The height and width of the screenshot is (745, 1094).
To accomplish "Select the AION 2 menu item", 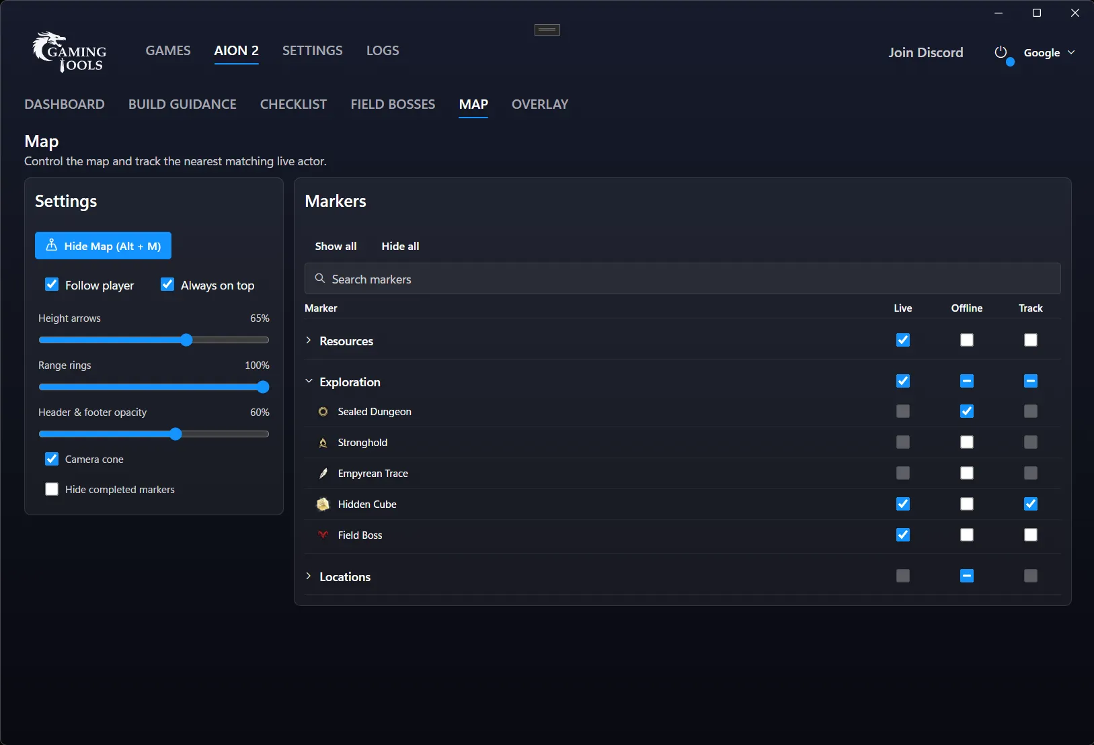I will pos(237,50).
